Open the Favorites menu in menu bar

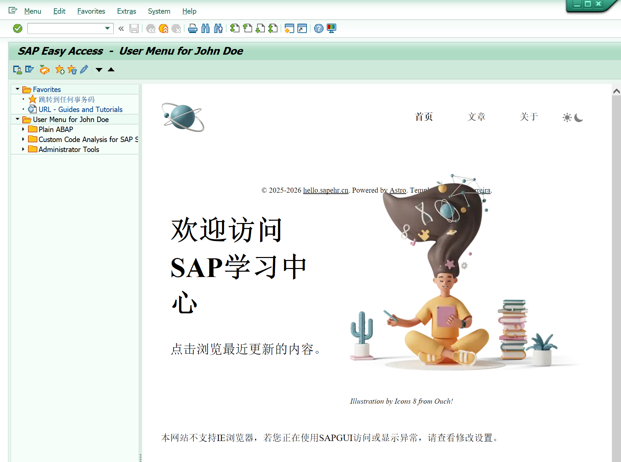coord(91,11)
